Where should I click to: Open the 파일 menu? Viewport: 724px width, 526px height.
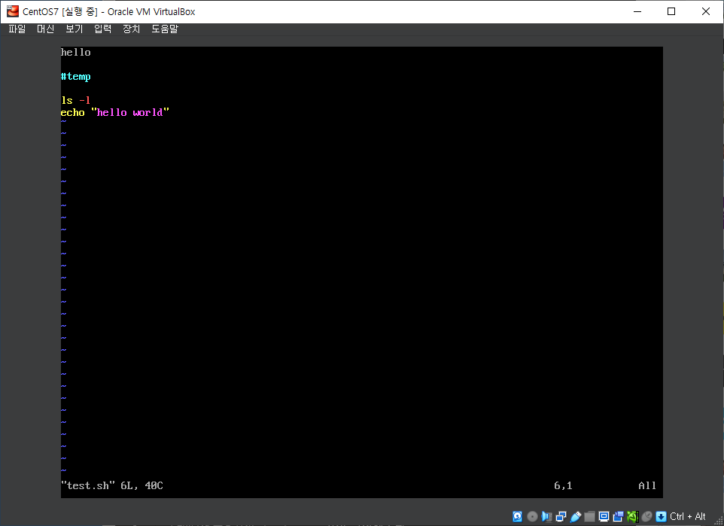click(x=16, y=29)
